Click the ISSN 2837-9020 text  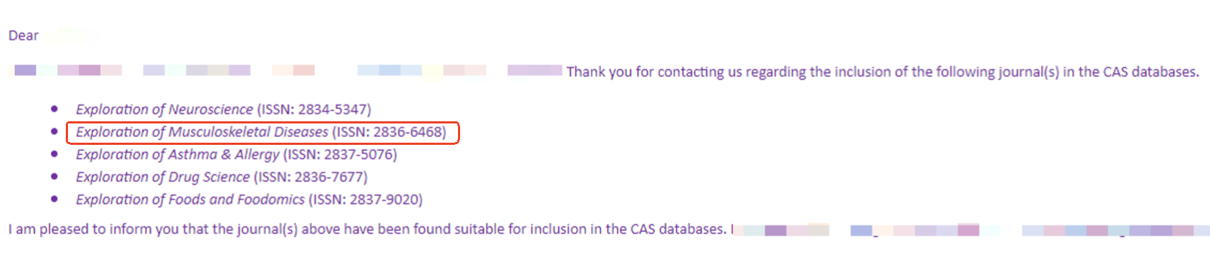(x=366, y=200)
